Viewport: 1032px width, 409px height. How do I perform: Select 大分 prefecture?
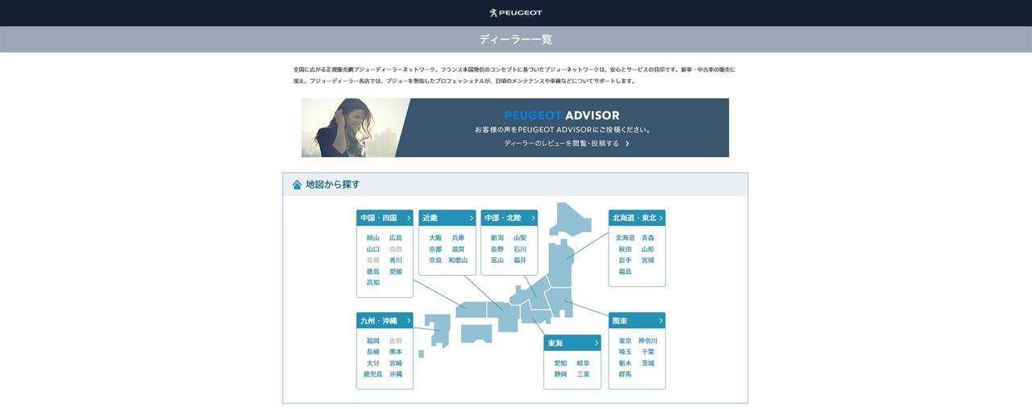click(372, 363)
